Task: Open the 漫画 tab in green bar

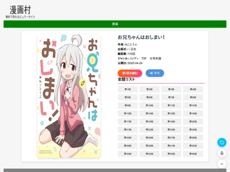Action: [x=115, y=24]
